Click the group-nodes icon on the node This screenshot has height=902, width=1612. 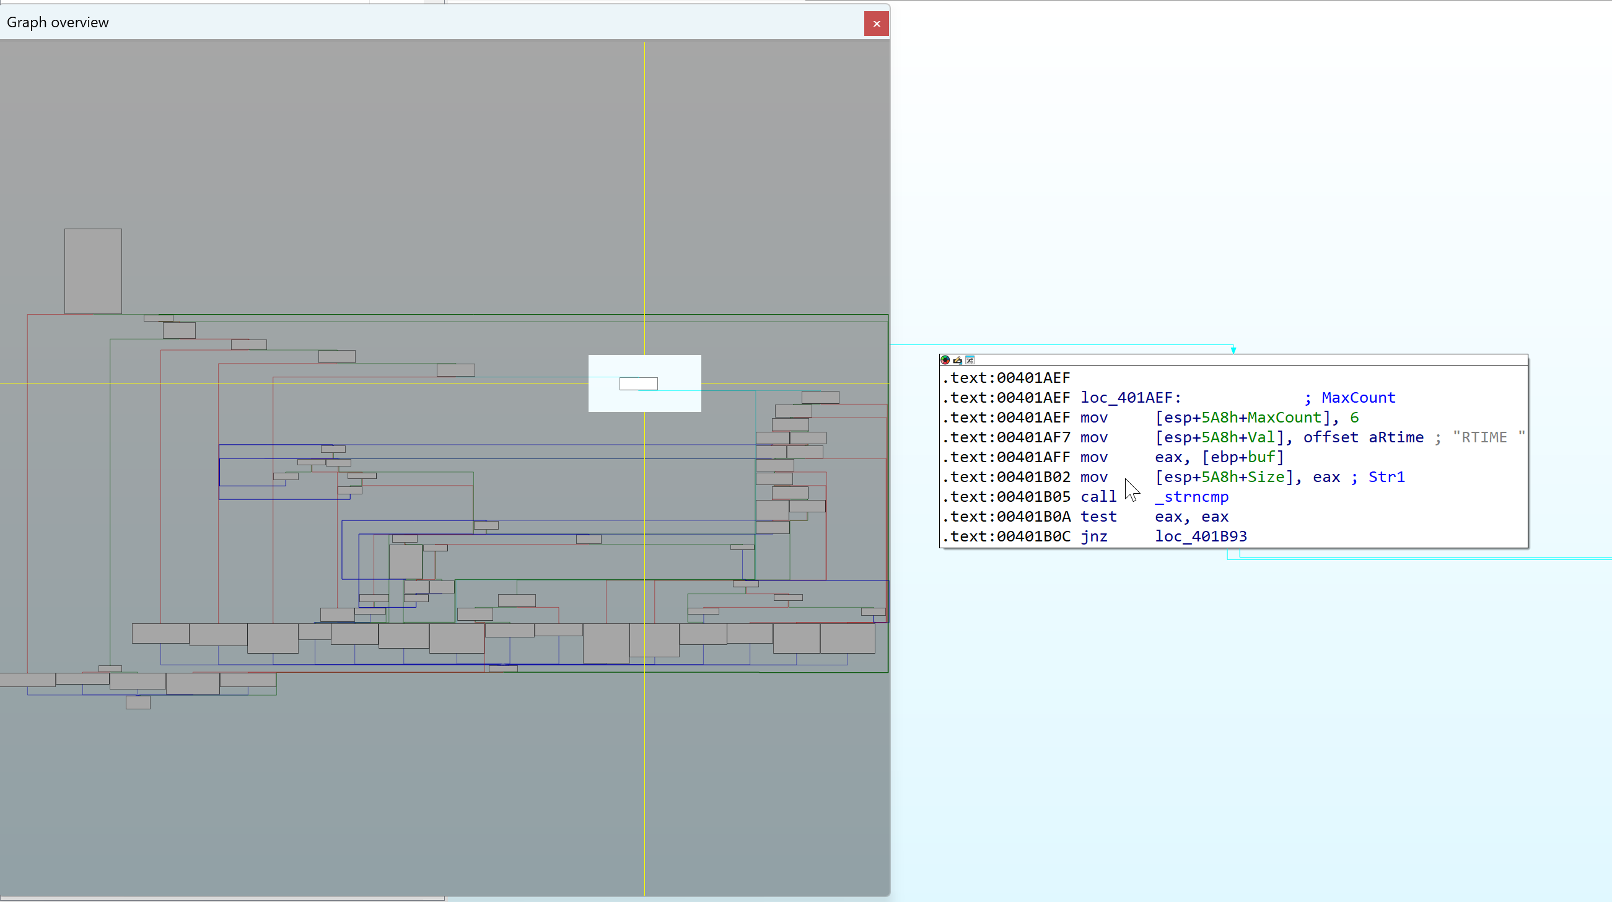pos(970,361)
